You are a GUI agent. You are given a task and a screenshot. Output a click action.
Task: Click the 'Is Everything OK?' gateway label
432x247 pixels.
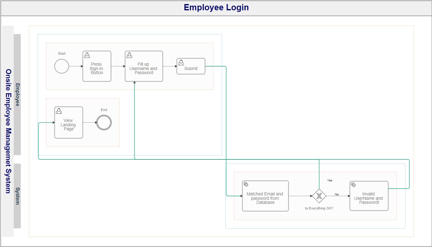pos(319,208)
